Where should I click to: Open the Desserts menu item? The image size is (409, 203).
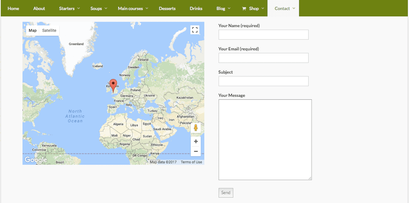click(x=167, y=8)
